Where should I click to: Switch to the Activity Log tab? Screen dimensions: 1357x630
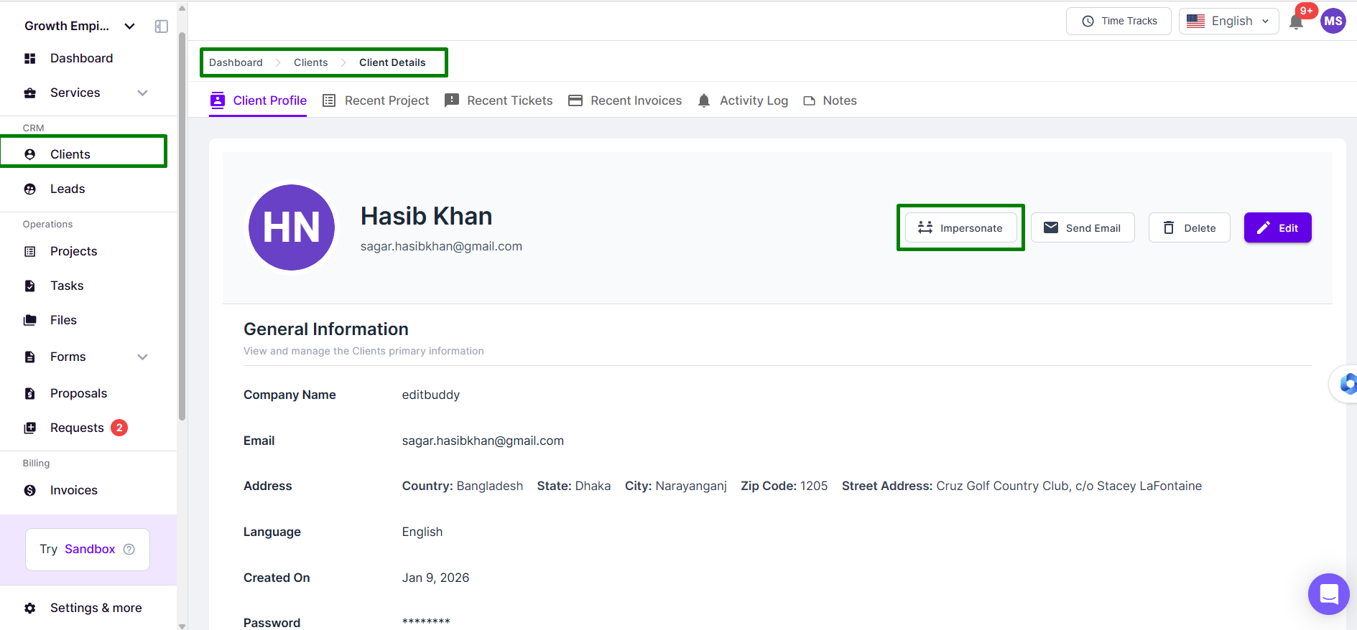tap(743, 100)
